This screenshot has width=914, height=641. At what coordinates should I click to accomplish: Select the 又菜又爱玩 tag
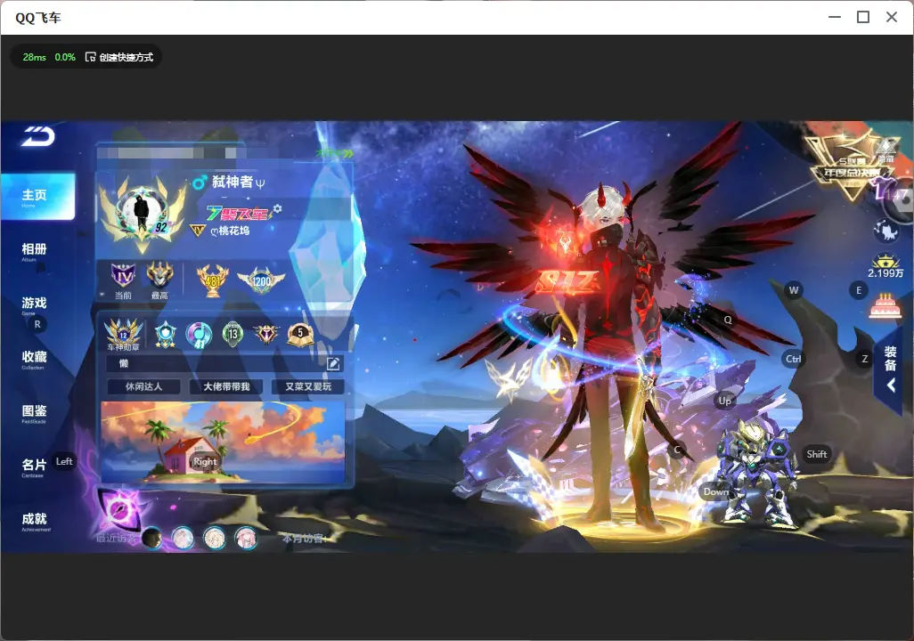[308, 387]
